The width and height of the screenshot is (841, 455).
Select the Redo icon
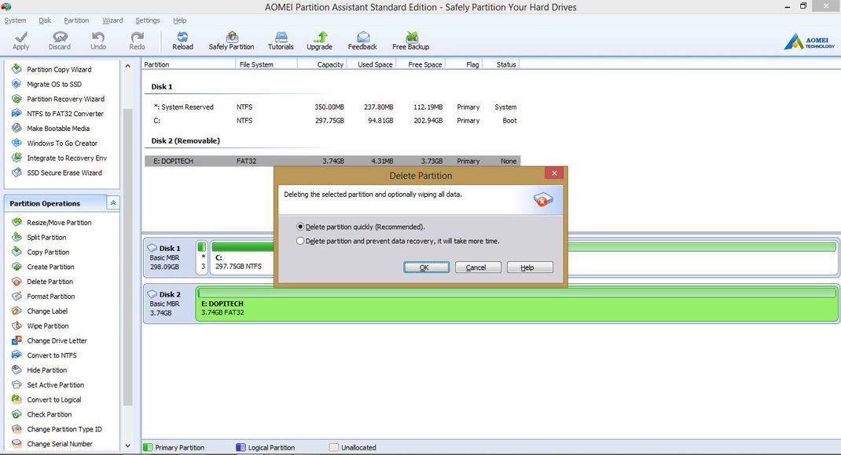point(136,39)
